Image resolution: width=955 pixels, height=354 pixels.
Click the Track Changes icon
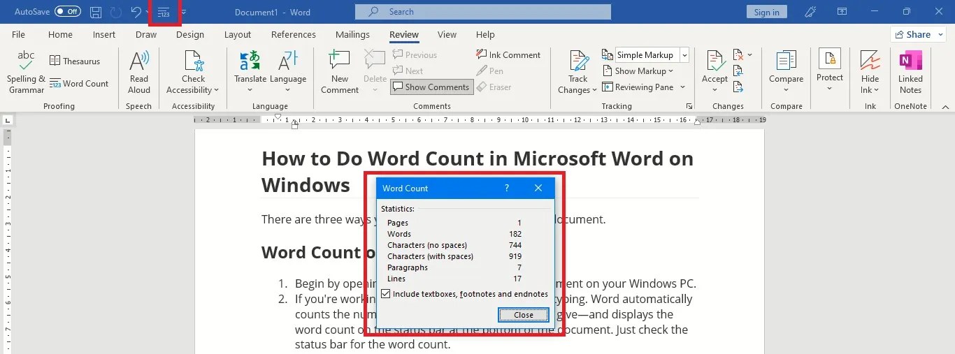pyautogui.click(x=578, y=61)
